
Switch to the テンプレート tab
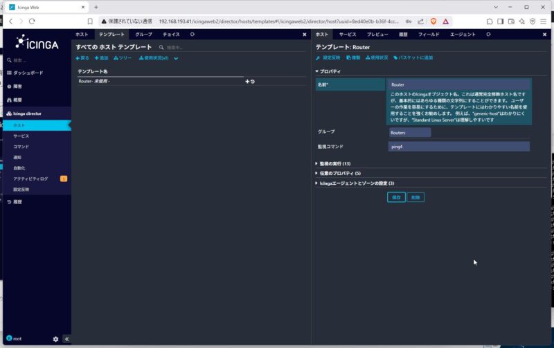click(111, 34)
